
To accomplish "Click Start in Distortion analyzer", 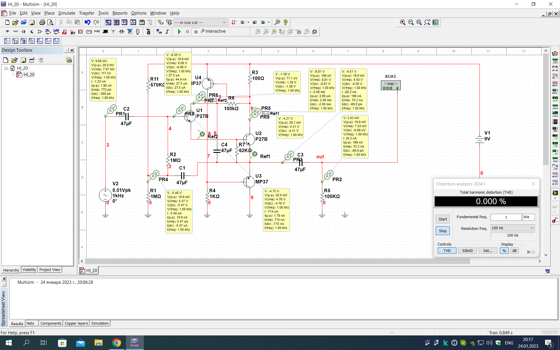I will point(442,219).
